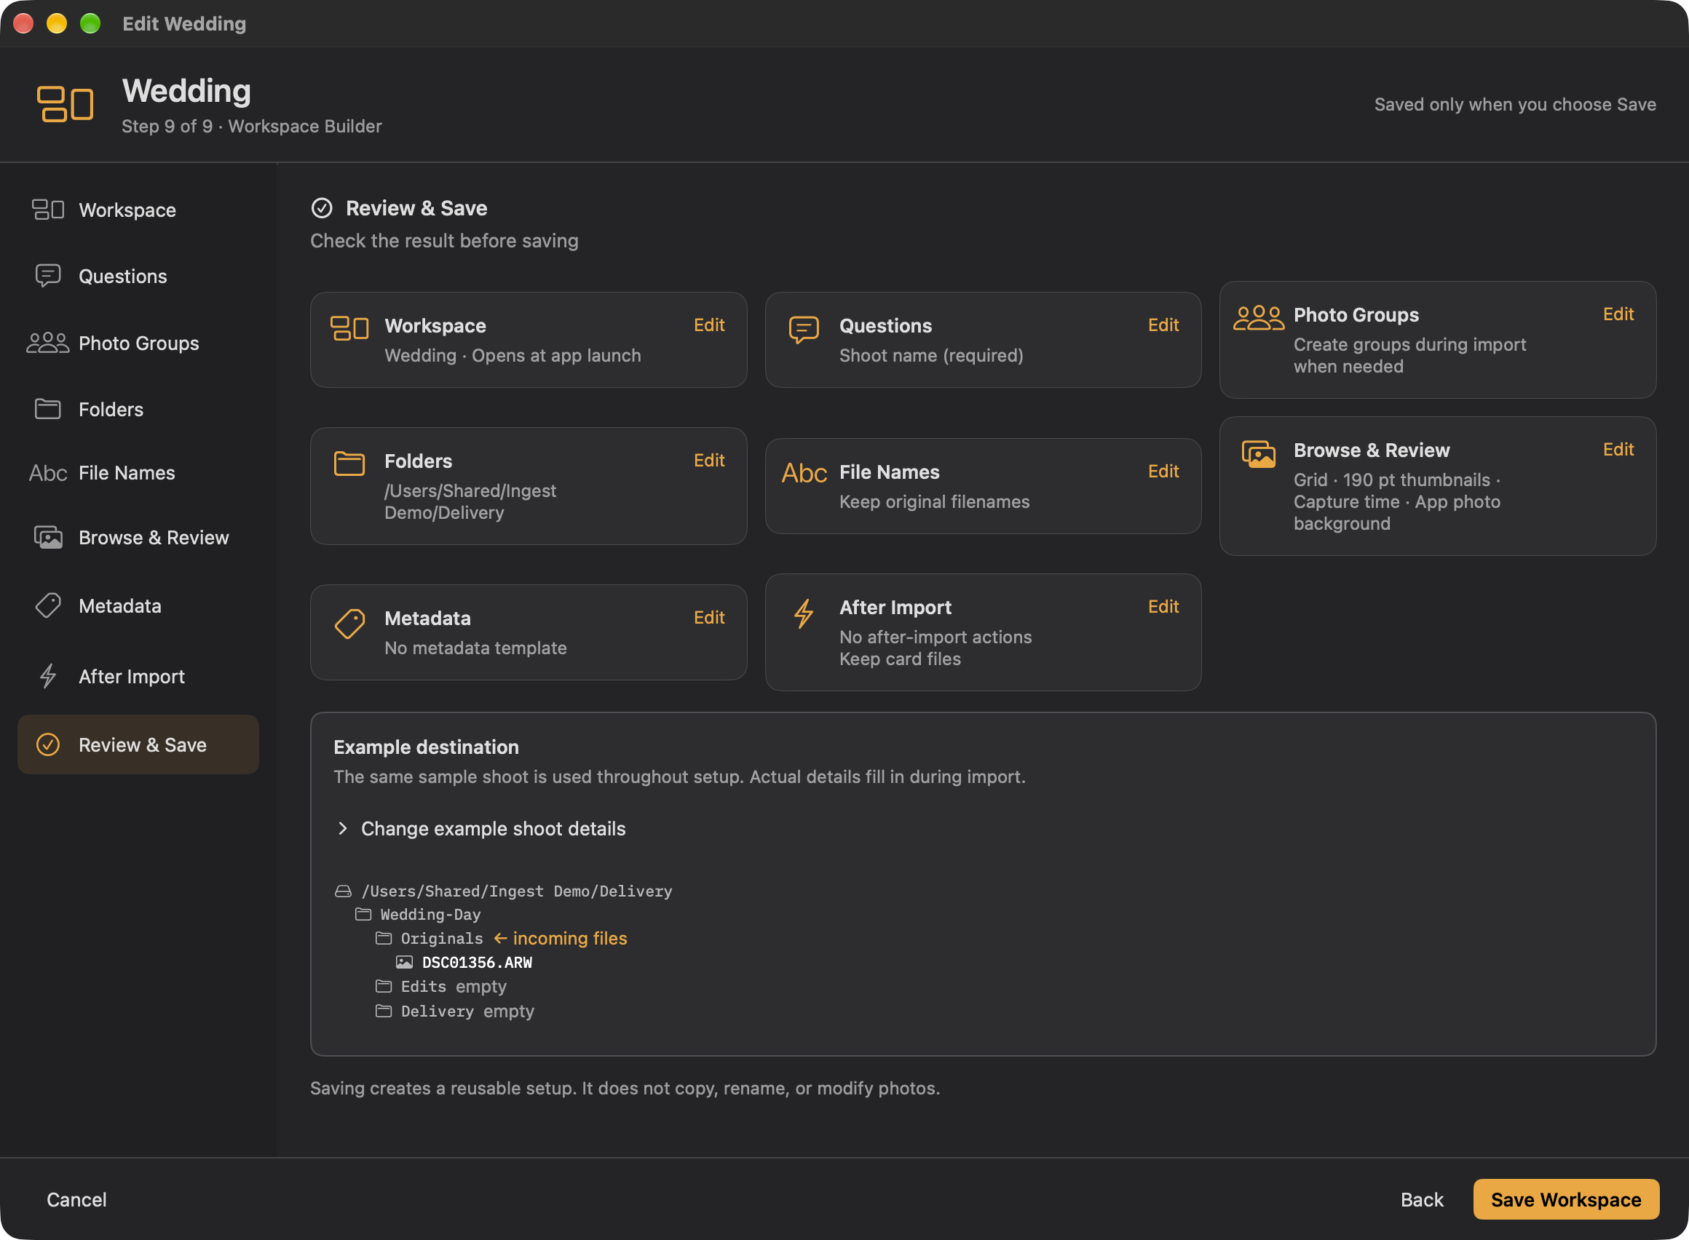This screenshot has height=1240, width=1689.
Task: Open the Folders step label in sidebar
Action: pos(111,409)
